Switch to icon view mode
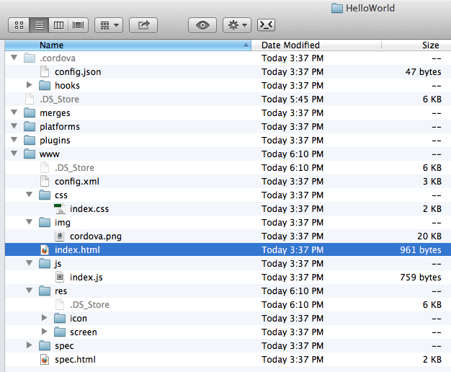 (18, 25)
